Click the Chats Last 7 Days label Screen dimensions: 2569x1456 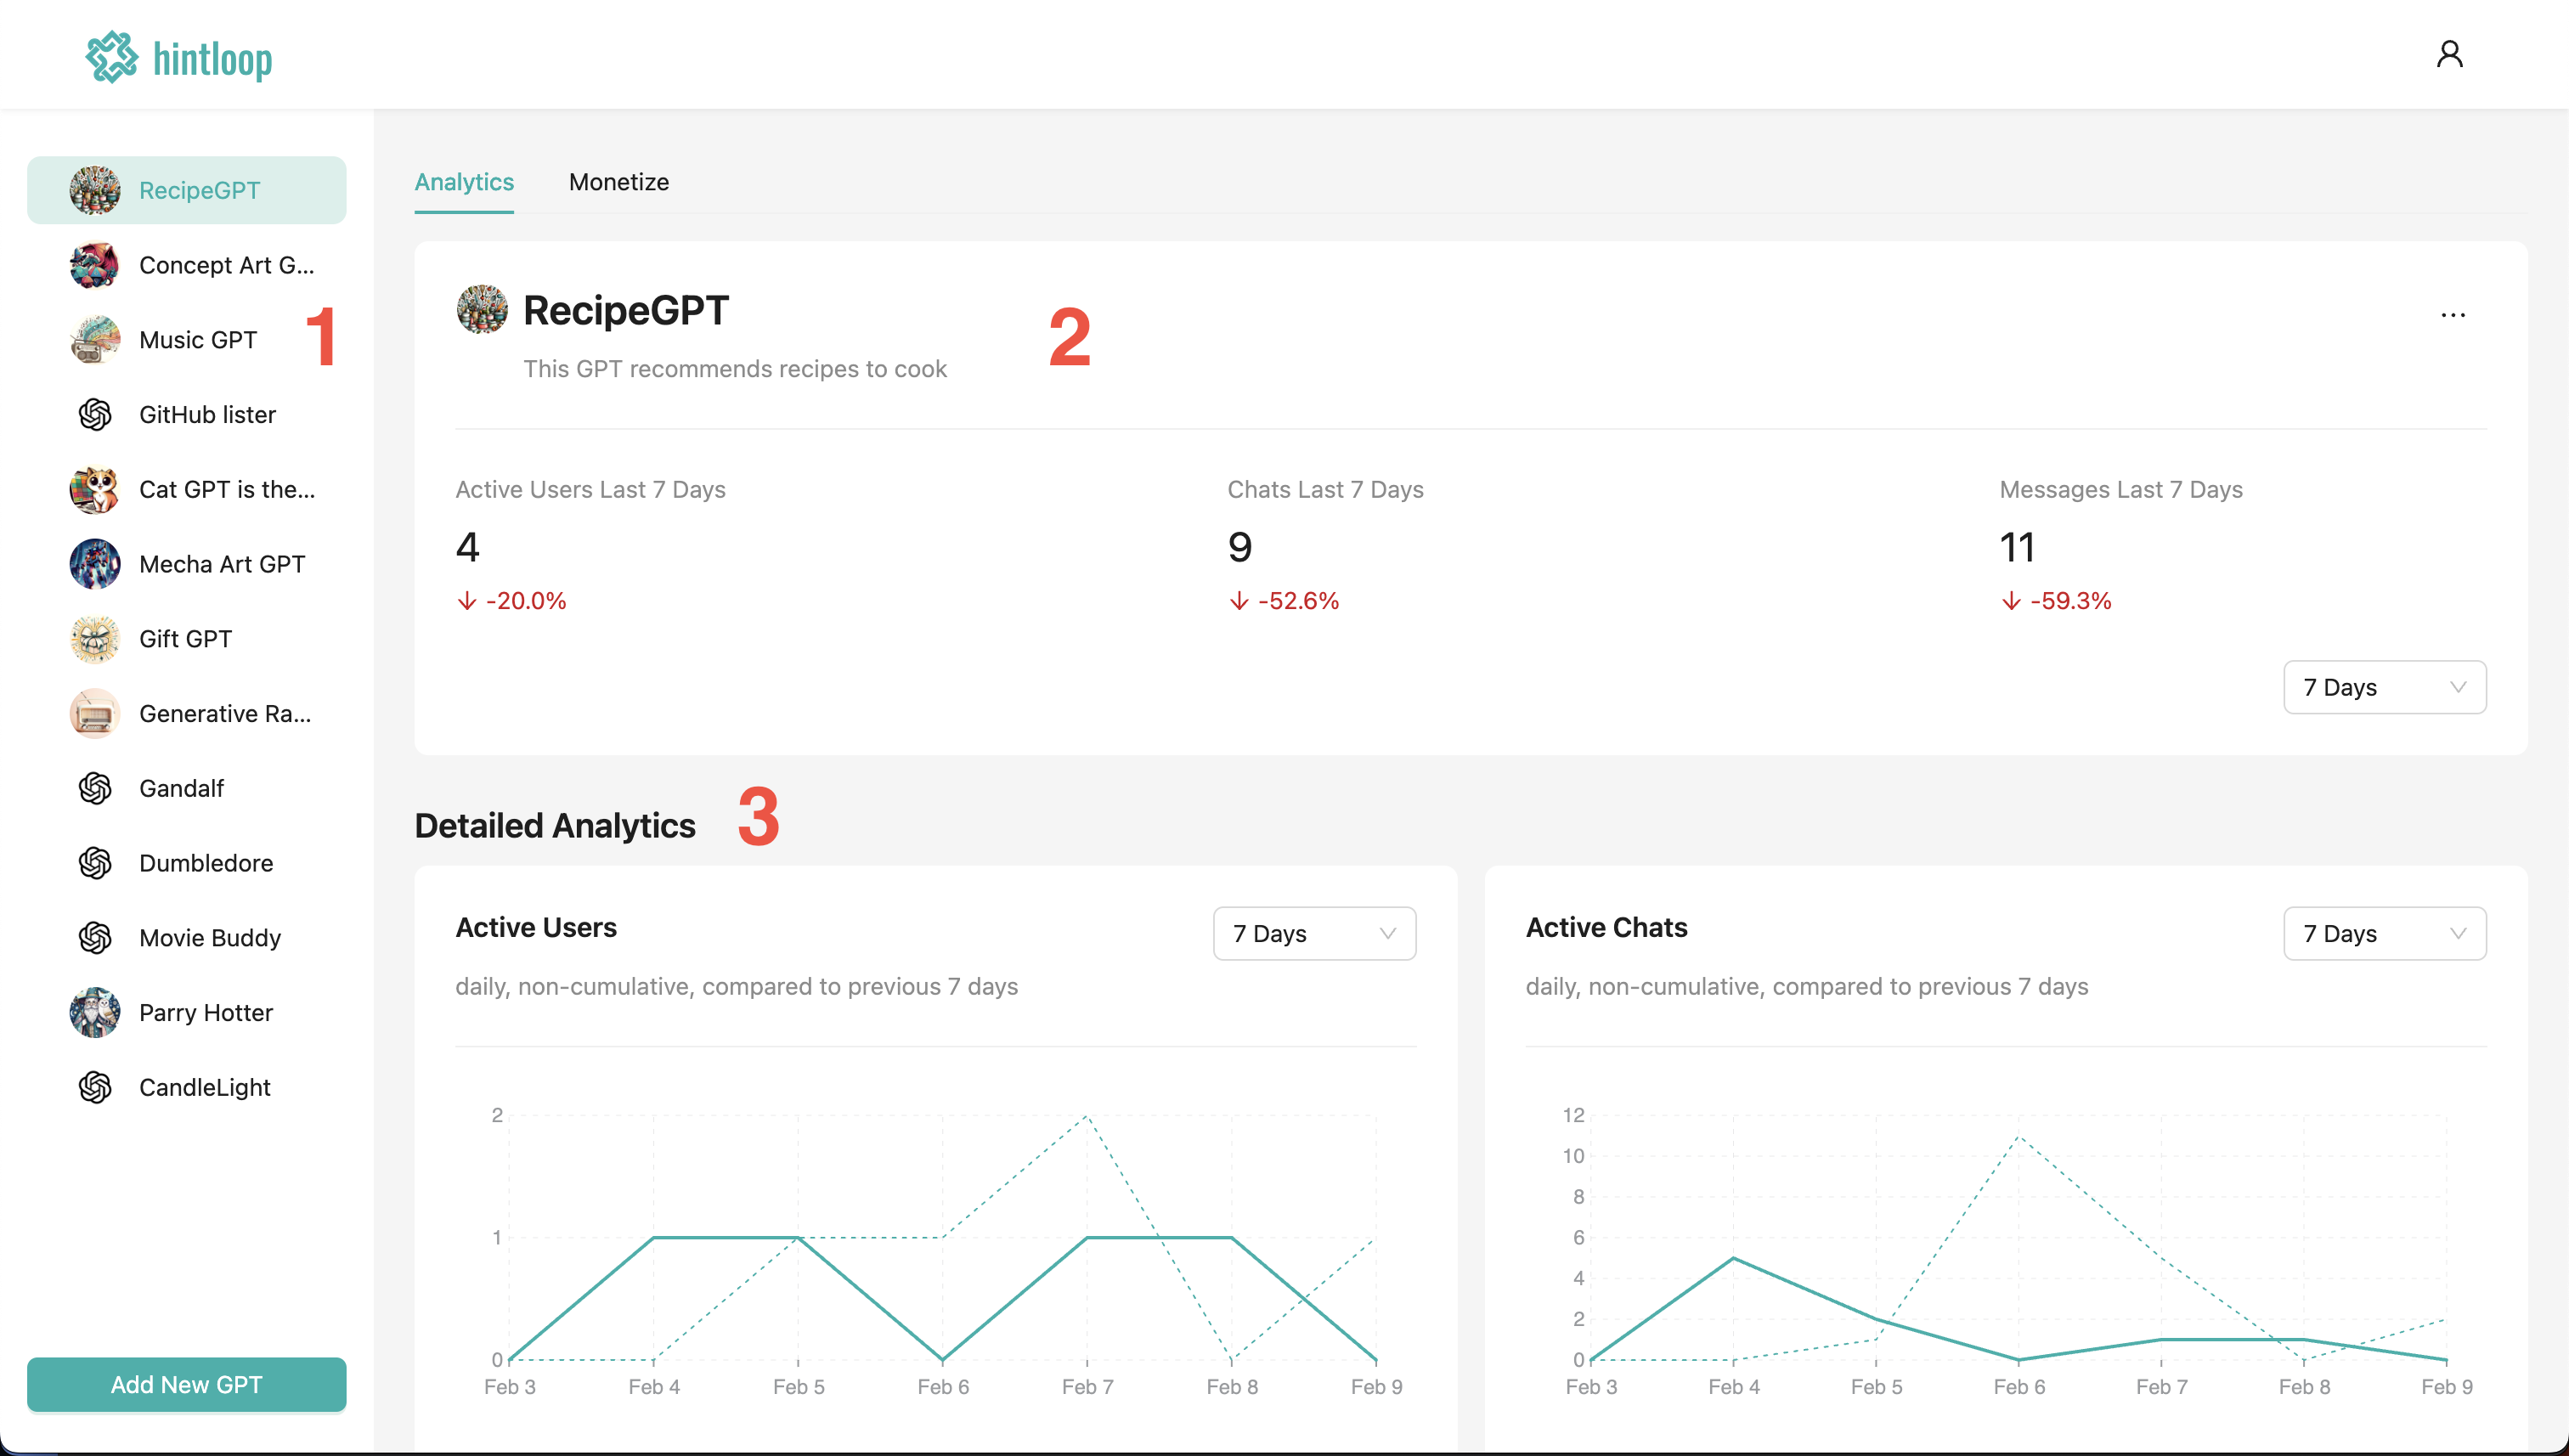1325,489
